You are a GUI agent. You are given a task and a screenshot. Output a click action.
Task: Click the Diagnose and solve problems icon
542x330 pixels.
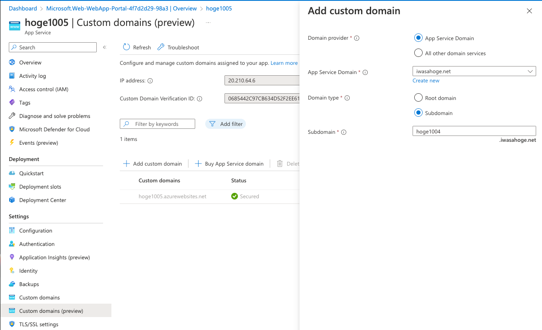tap(11, 116)
